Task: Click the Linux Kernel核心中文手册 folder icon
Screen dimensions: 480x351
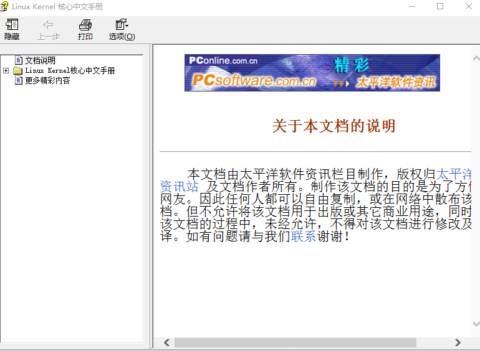Action: tap(18, 71)
